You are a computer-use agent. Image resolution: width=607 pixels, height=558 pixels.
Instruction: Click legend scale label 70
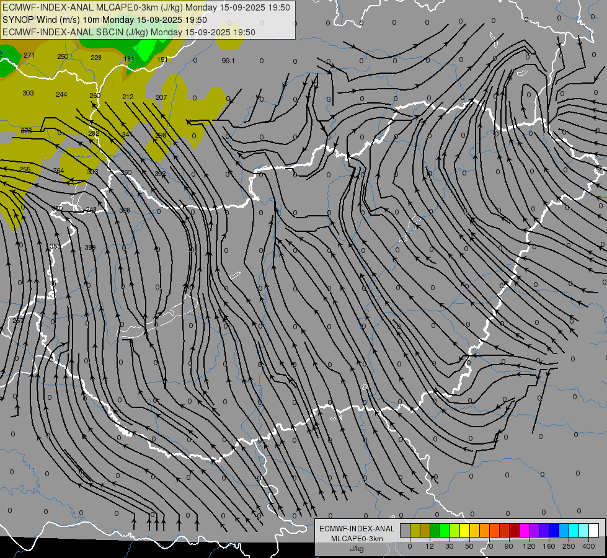[x=489, y=546]
